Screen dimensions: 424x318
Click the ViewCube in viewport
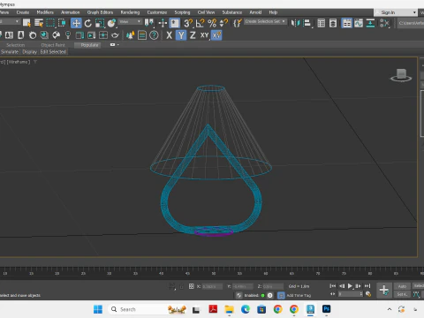tap(401, 75)
